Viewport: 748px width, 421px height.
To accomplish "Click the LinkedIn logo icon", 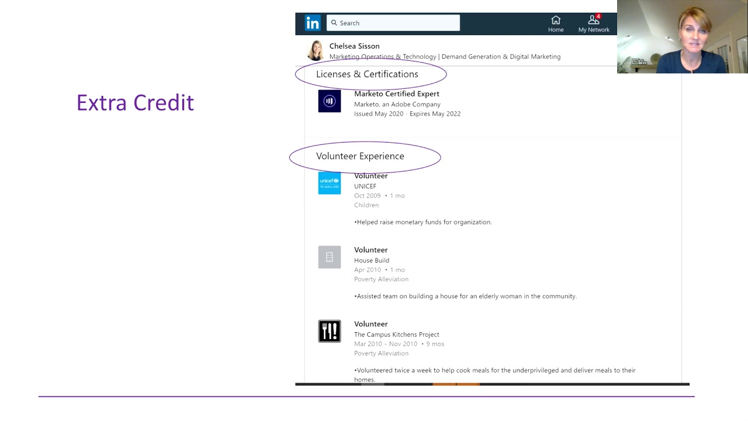I will pyautogui.click(x=313, y=23).
